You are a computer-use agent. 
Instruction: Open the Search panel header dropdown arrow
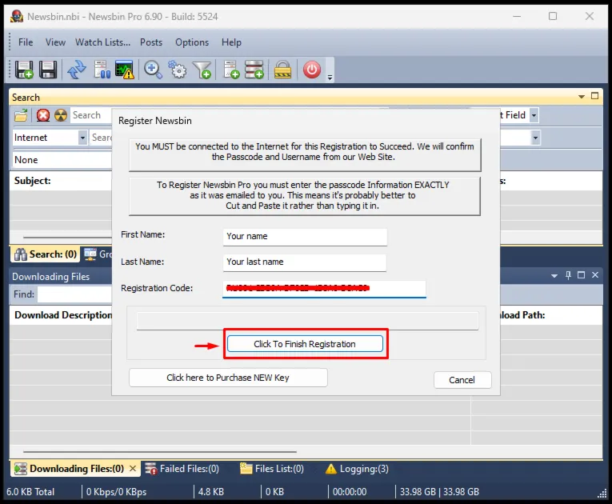582,97
